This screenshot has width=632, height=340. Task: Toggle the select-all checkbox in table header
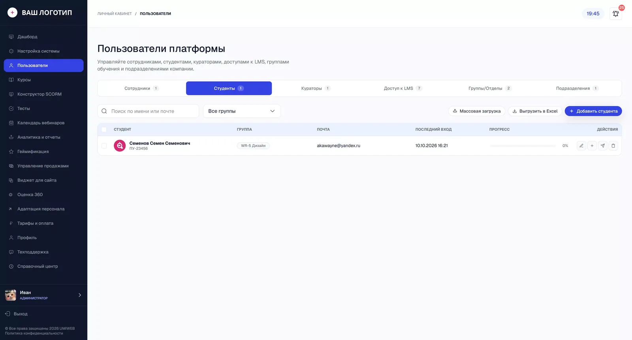tap(104, 130)
